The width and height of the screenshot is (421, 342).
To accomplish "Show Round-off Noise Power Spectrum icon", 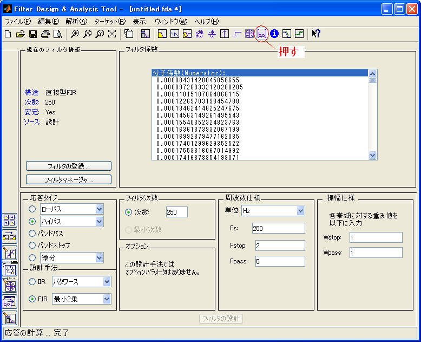I will pos(299,34).
